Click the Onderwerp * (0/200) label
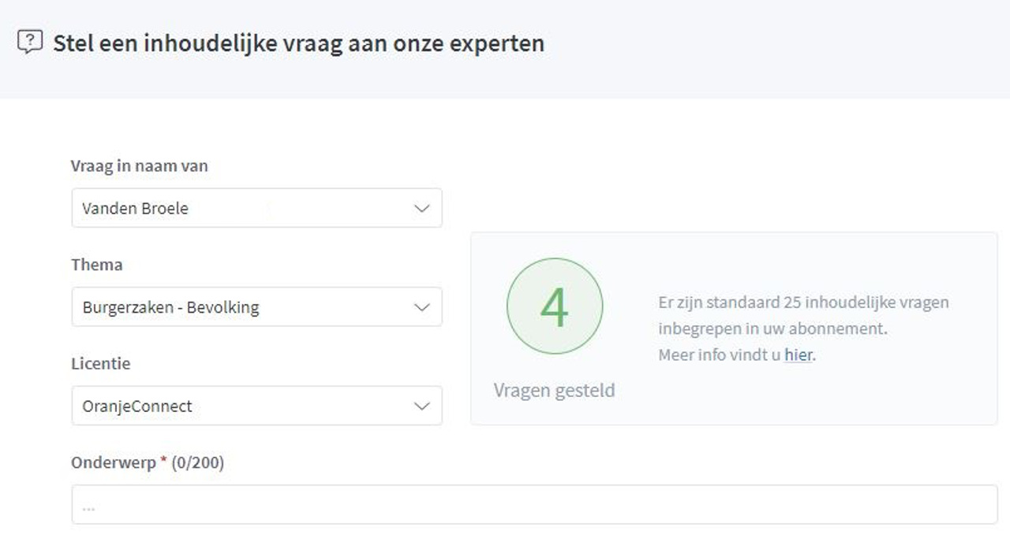 pyautogui.click(x=148, y=463)
